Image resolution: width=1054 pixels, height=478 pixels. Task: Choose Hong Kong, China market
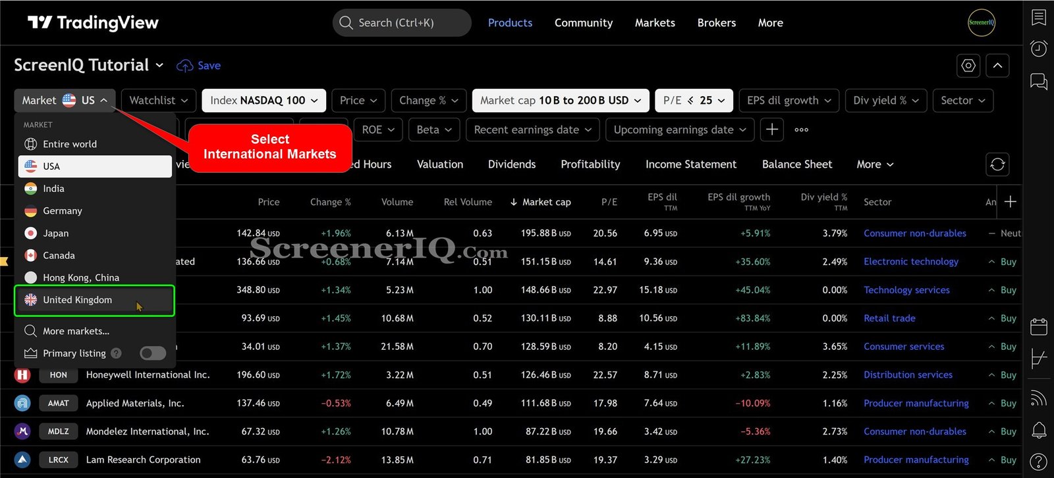[x=95, y=277]
